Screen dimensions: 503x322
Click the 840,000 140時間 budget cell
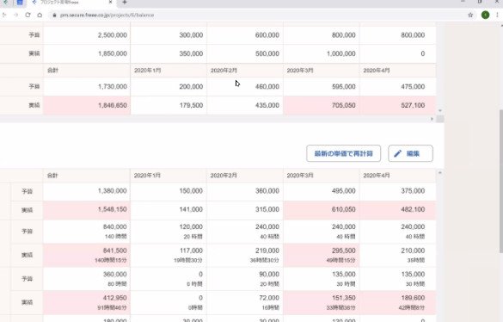click(87, 232)
